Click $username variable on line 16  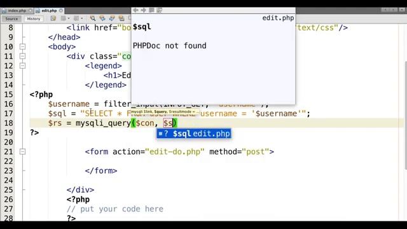pos(69,104)
